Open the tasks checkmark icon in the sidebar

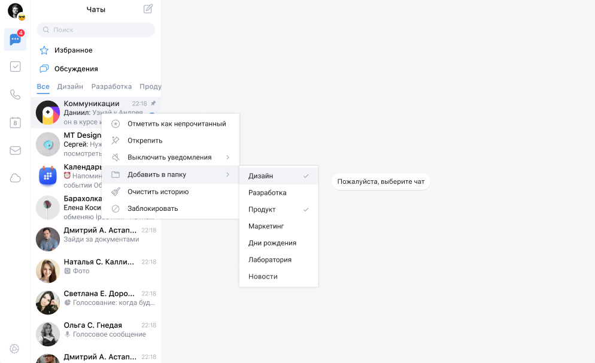tap(15, 66)
